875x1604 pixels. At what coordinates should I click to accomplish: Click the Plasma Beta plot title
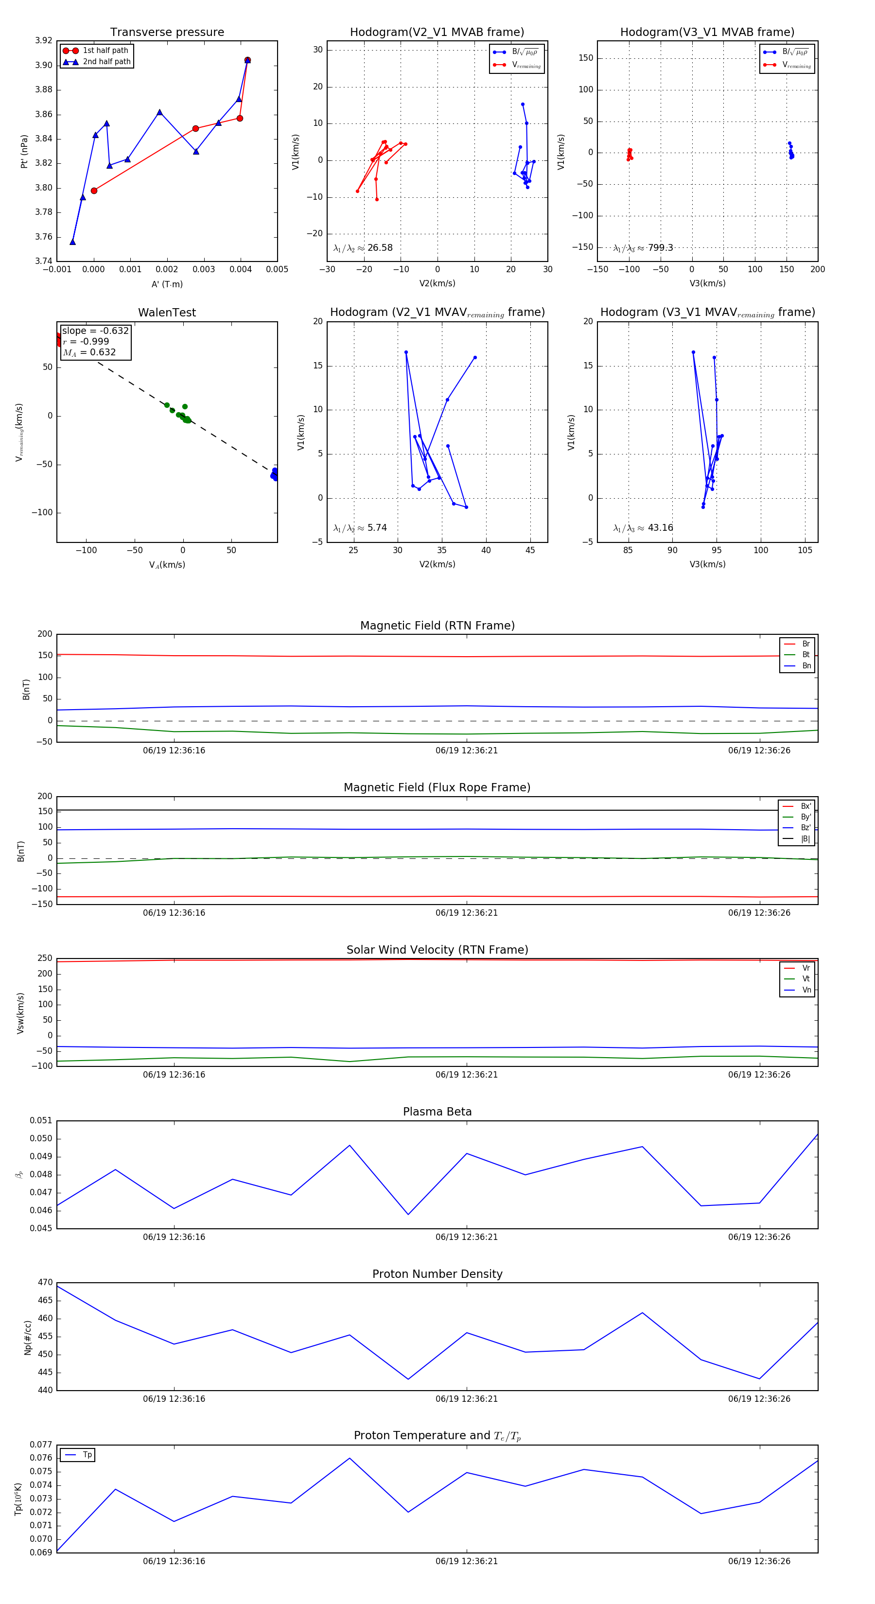(x=437, y=1112)
